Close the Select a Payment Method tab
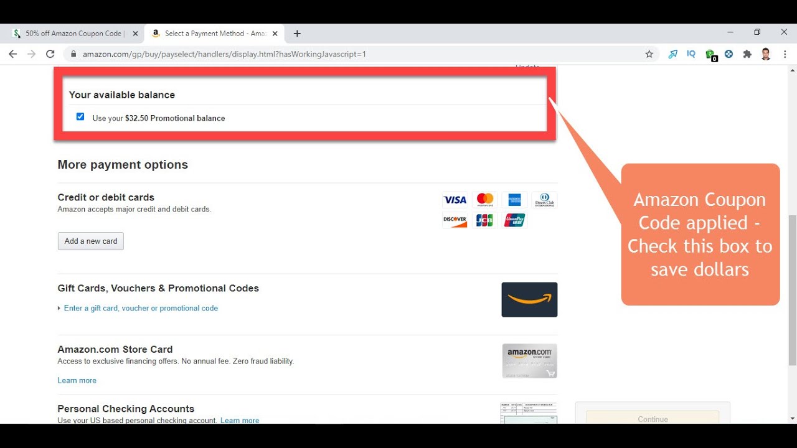The width and height of the screenshot is (797, 448). [275, 34]
